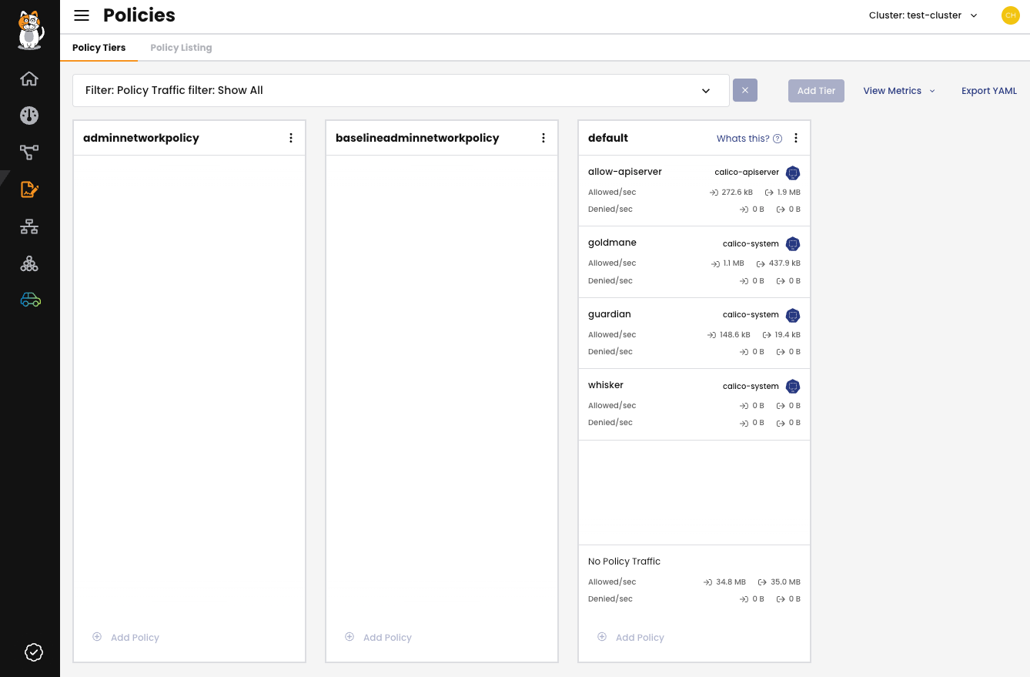Click the user avatar in top right
Viewport: 1030px width, 677px height.
(1010, 15)
